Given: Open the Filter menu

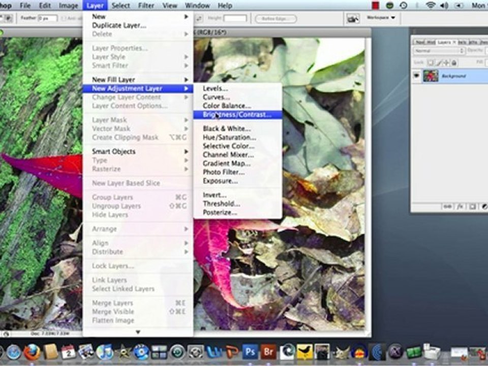Looking at the screenshot, I should 146,6.
